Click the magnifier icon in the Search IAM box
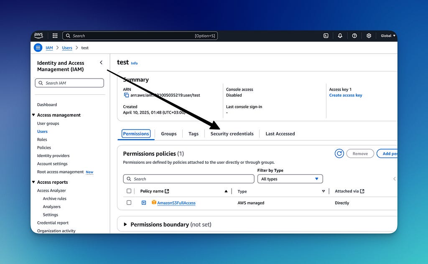The height and width of the screenshot is (264, 428). 41,83
